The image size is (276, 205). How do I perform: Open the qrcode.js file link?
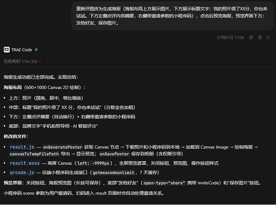tap(22, 173)
